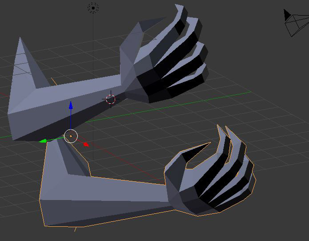Select the camera object wireframe

tap(296, 23)
